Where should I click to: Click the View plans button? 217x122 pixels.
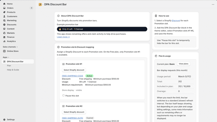183,64
